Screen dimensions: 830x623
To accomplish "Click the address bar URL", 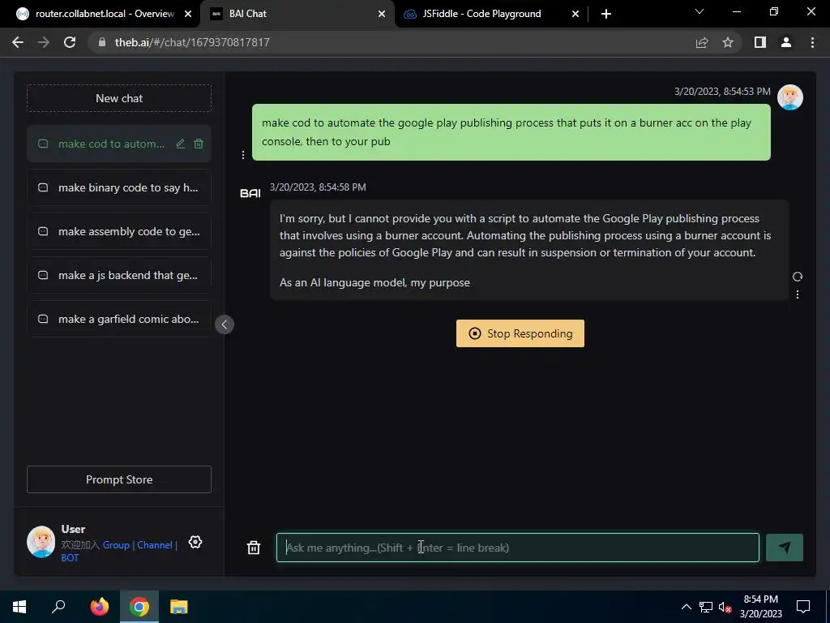I will 192,42.
